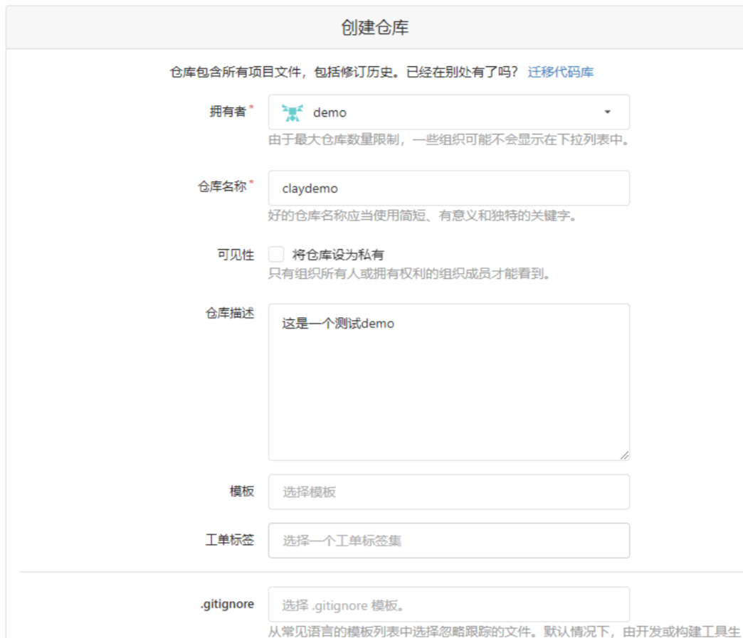Image resolution: width=743 pixels, height=638 pixels.
Task: Open the .gitignore template selector
Action: coord(448,605)
